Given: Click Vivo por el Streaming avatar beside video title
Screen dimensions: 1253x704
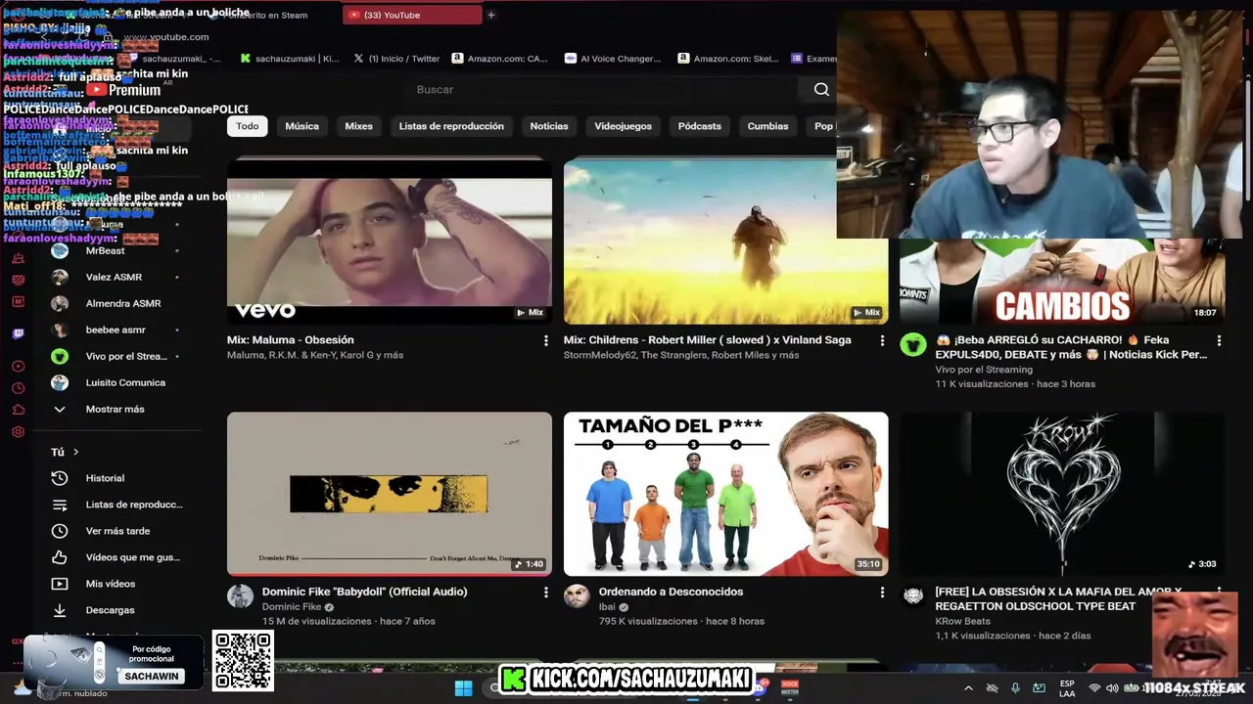Looking at the screenshot, I should click(913, 344).
